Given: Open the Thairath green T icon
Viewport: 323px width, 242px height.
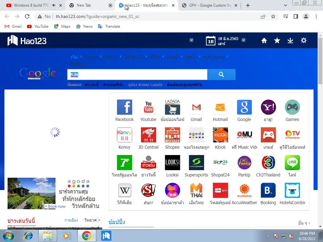Looking at the screenshot, I should pos(124,163).
